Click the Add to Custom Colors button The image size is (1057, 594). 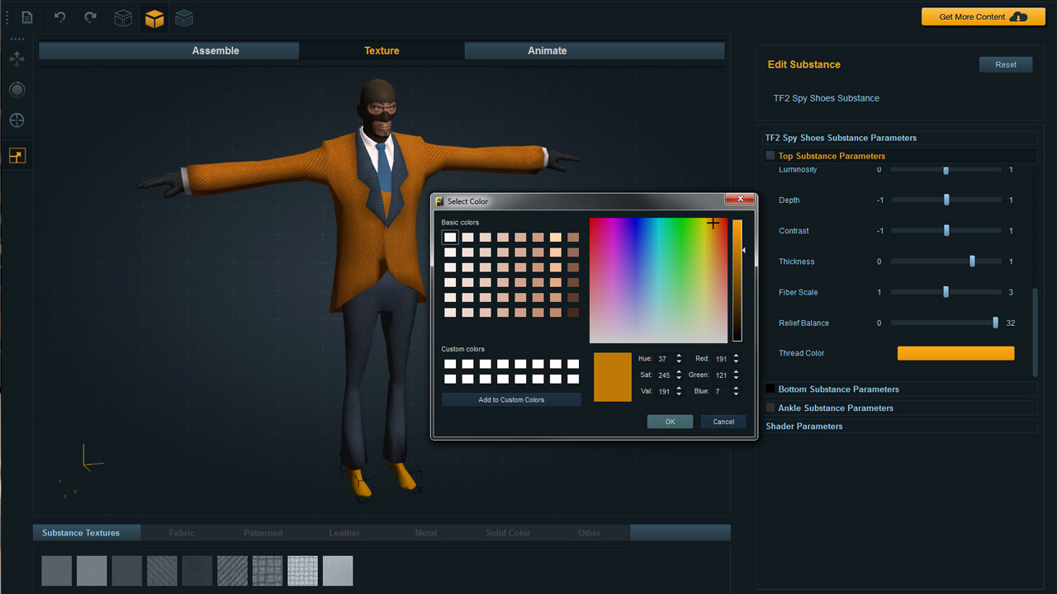[x=511, y=400]
